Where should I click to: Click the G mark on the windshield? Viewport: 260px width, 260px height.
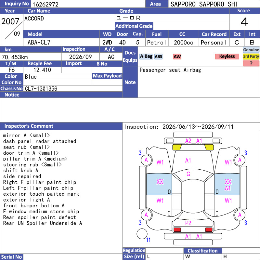pyautogui.click(x=188, y=174)
